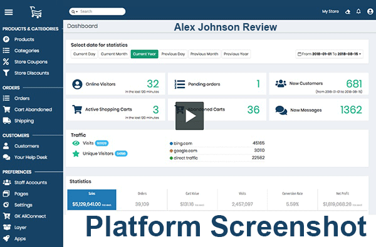Image resolution: width=376 pixels, height=247 pixels.
Task: Select the Visits statistics tab
Action: (x=243, y=199)
